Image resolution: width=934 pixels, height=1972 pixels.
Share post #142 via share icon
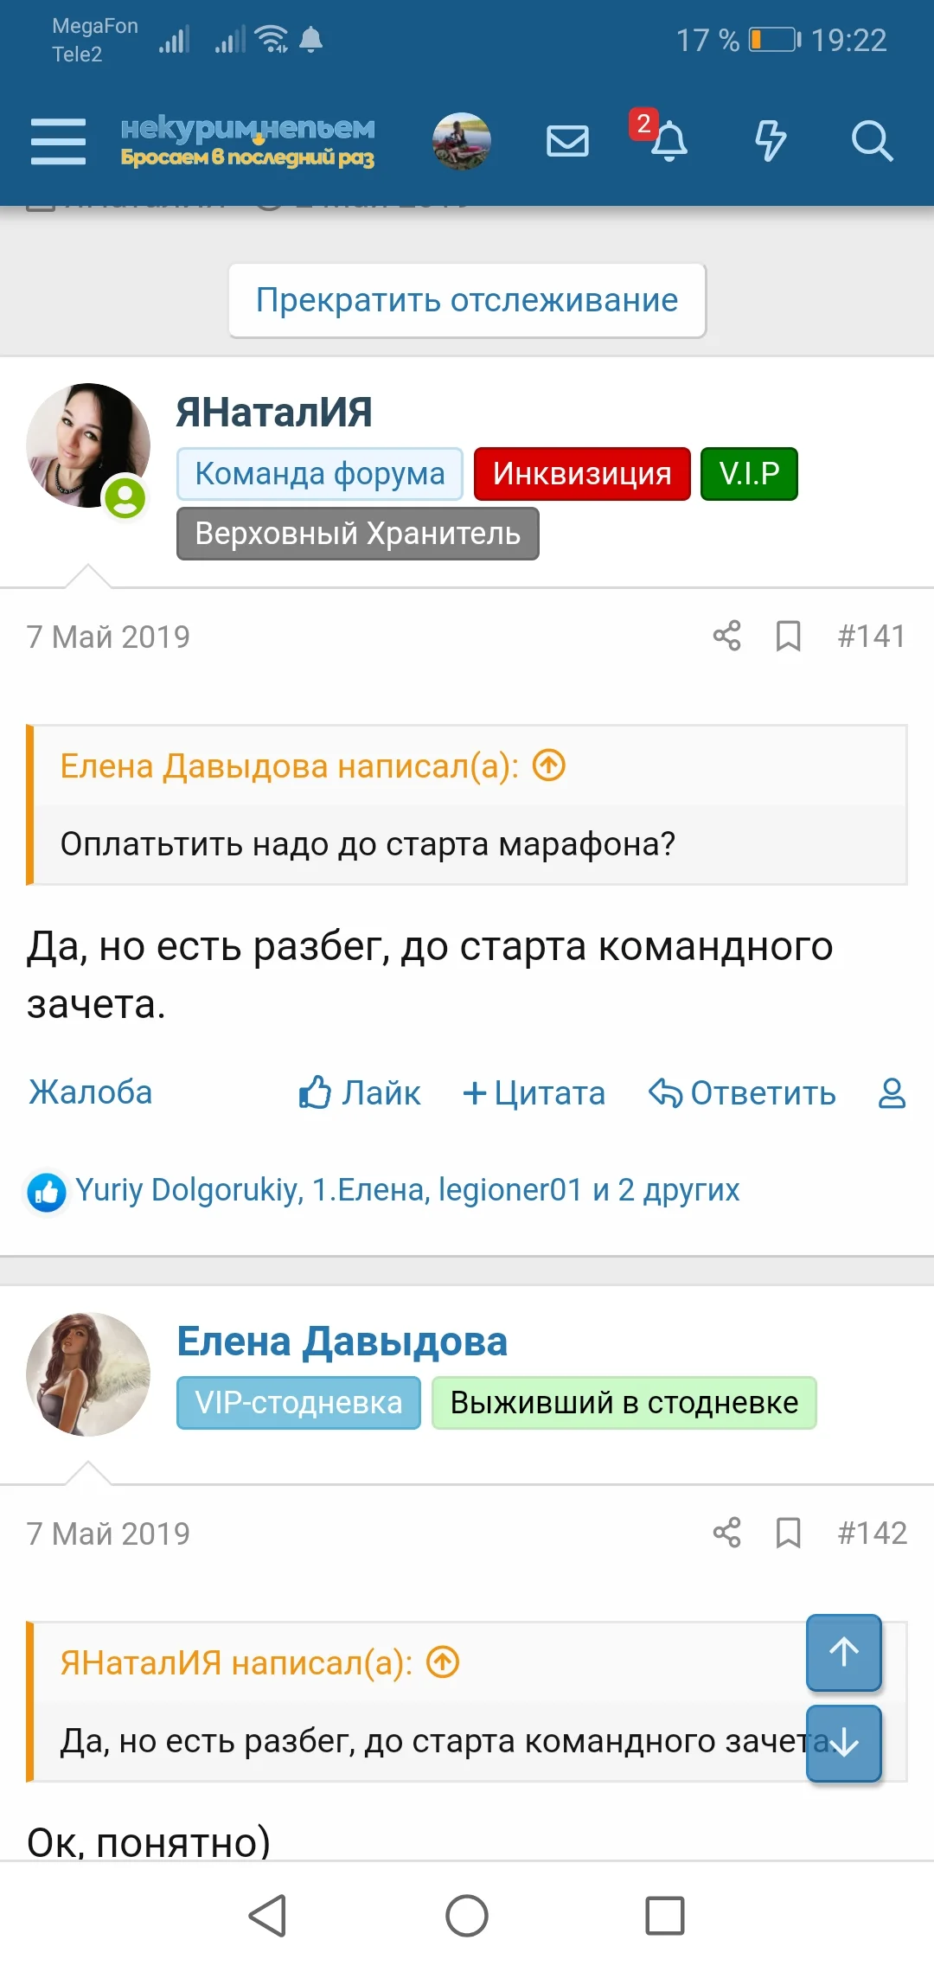click(x=726, y=1533)
